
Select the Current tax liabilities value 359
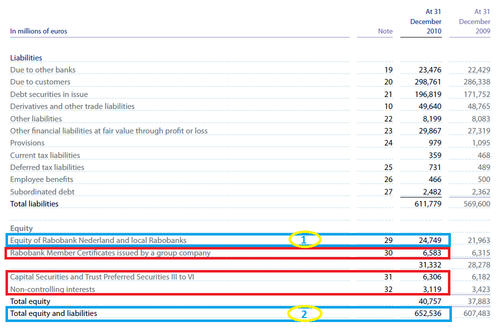(x=435, y=155)
